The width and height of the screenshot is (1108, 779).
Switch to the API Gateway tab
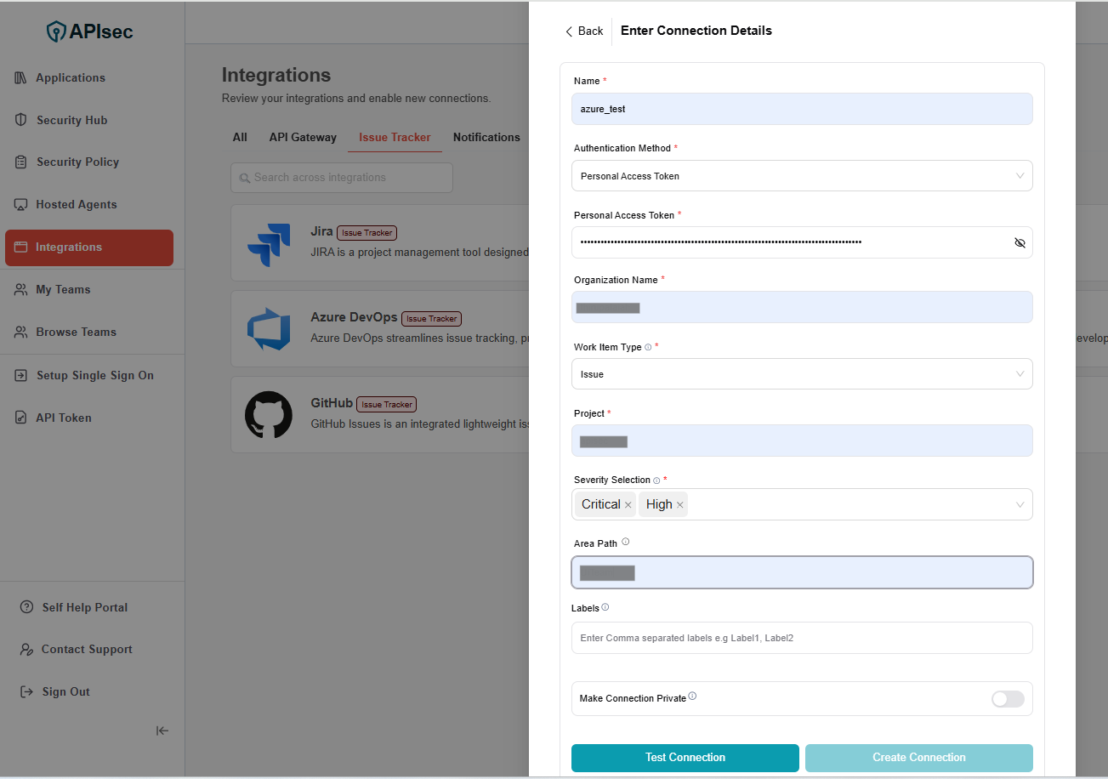(303, 137)
